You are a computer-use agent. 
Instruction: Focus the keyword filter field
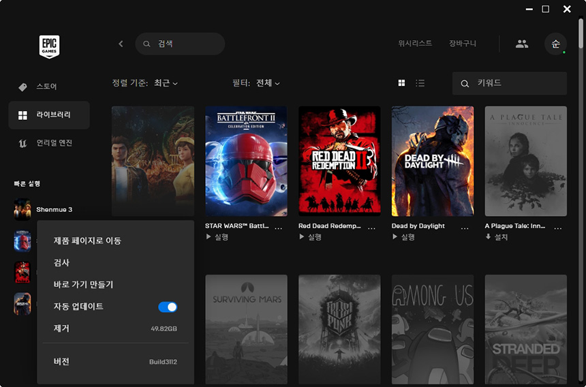[510, 83]
